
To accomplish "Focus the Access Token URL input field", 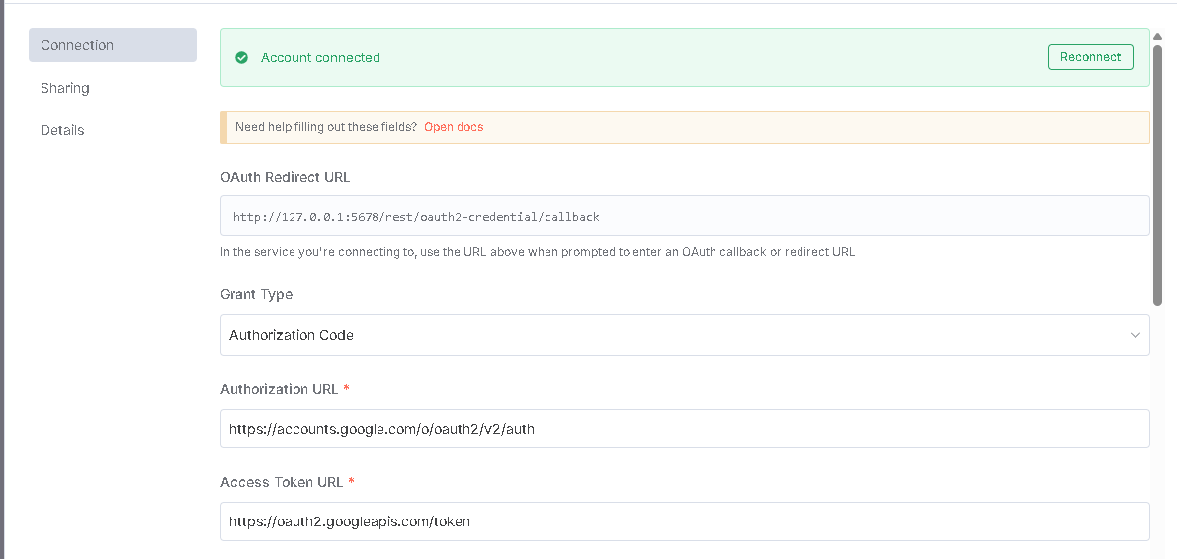I will coord(685,521).
